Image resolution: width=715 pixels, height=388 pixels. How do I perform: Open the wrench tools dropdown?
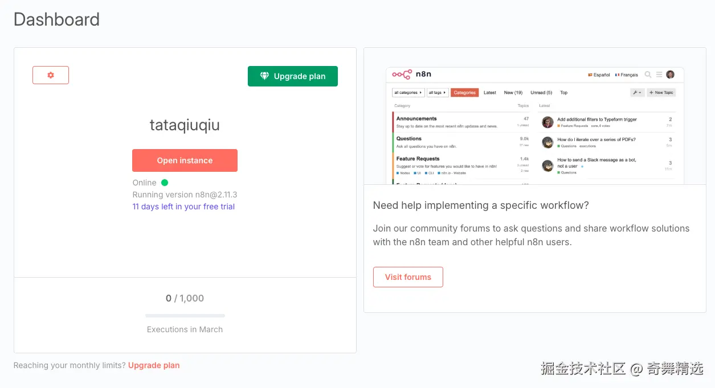(x=637, y=93)
